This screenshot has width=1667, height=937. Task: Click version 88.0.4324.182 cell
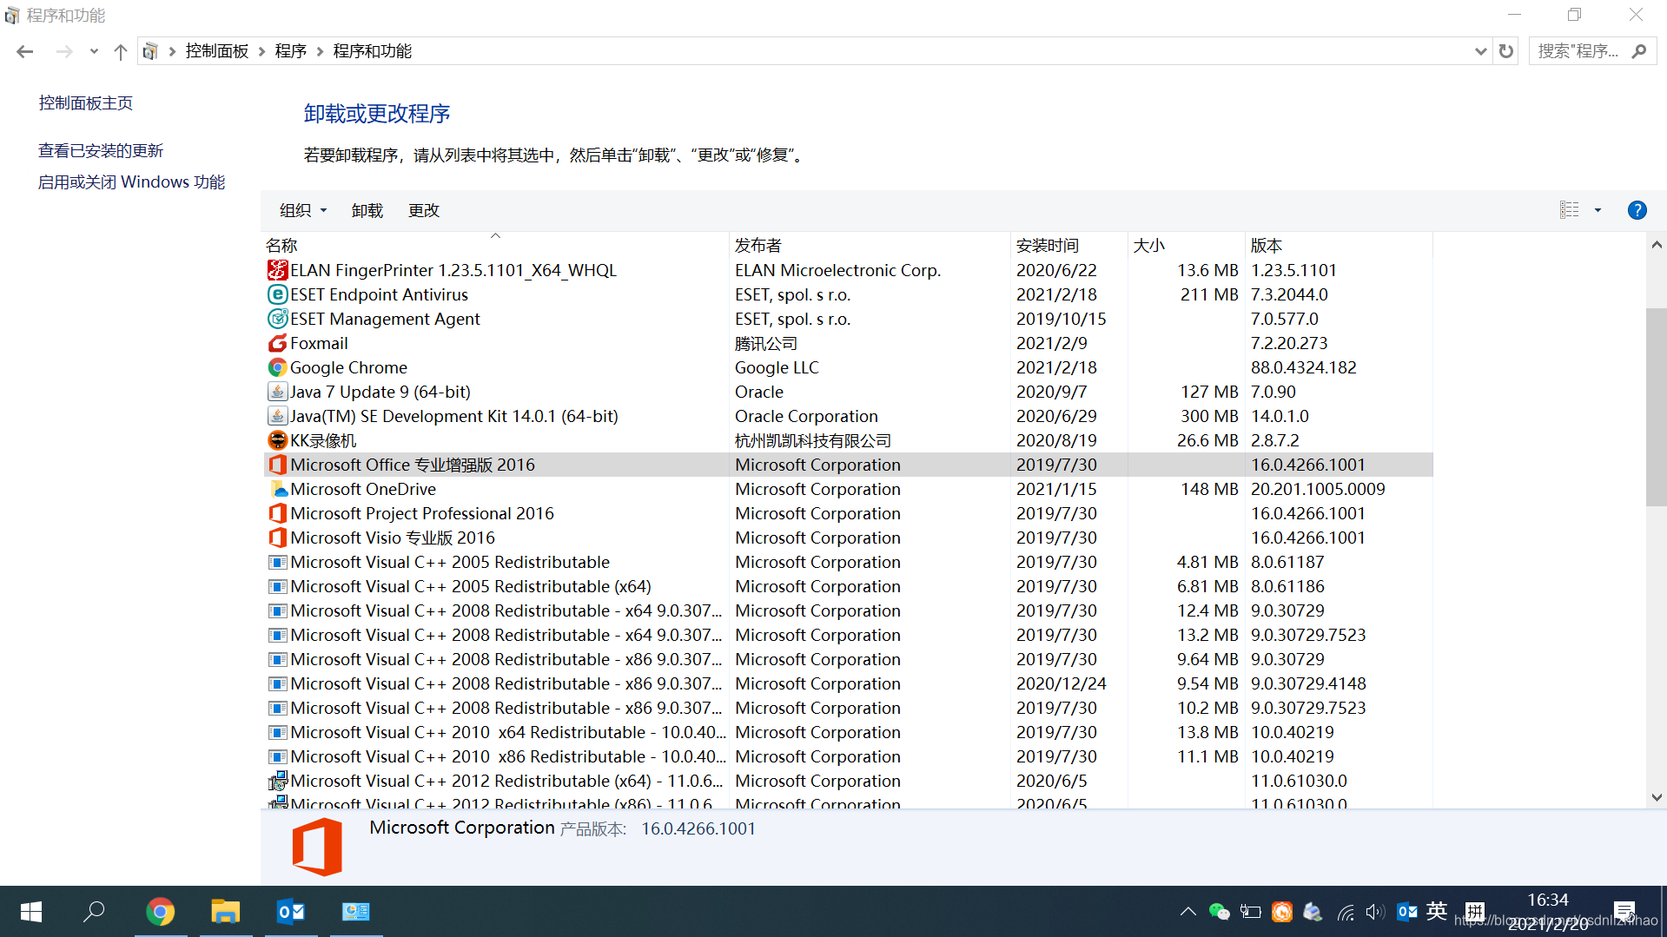point(1303,367)
